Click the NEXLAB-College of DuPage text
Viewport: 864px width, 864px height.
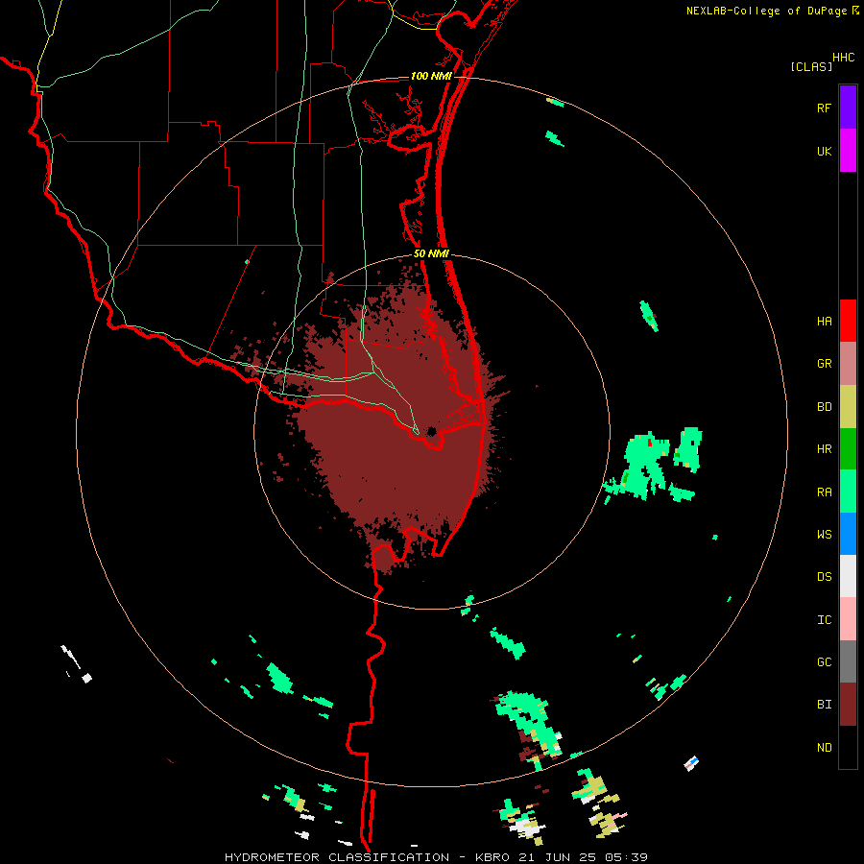(x=766, y=11)
